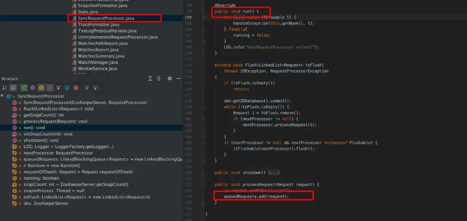This screenshot has height=221, width=467.
Task: Collapse SyncRequestProcessor class node in Structure tree
Action: (3, 96)
